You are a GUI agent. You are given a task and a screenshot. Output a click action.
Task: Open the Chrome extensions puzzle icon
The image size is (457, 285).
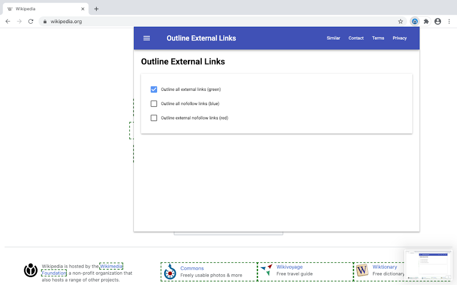pos(426,21)
